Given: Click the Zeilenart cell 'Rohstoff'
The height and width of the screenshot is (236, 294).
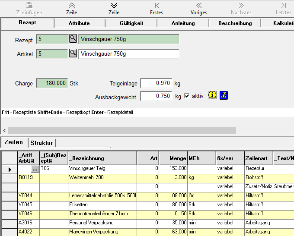Looking at the screenshot, I should [259, 179].
